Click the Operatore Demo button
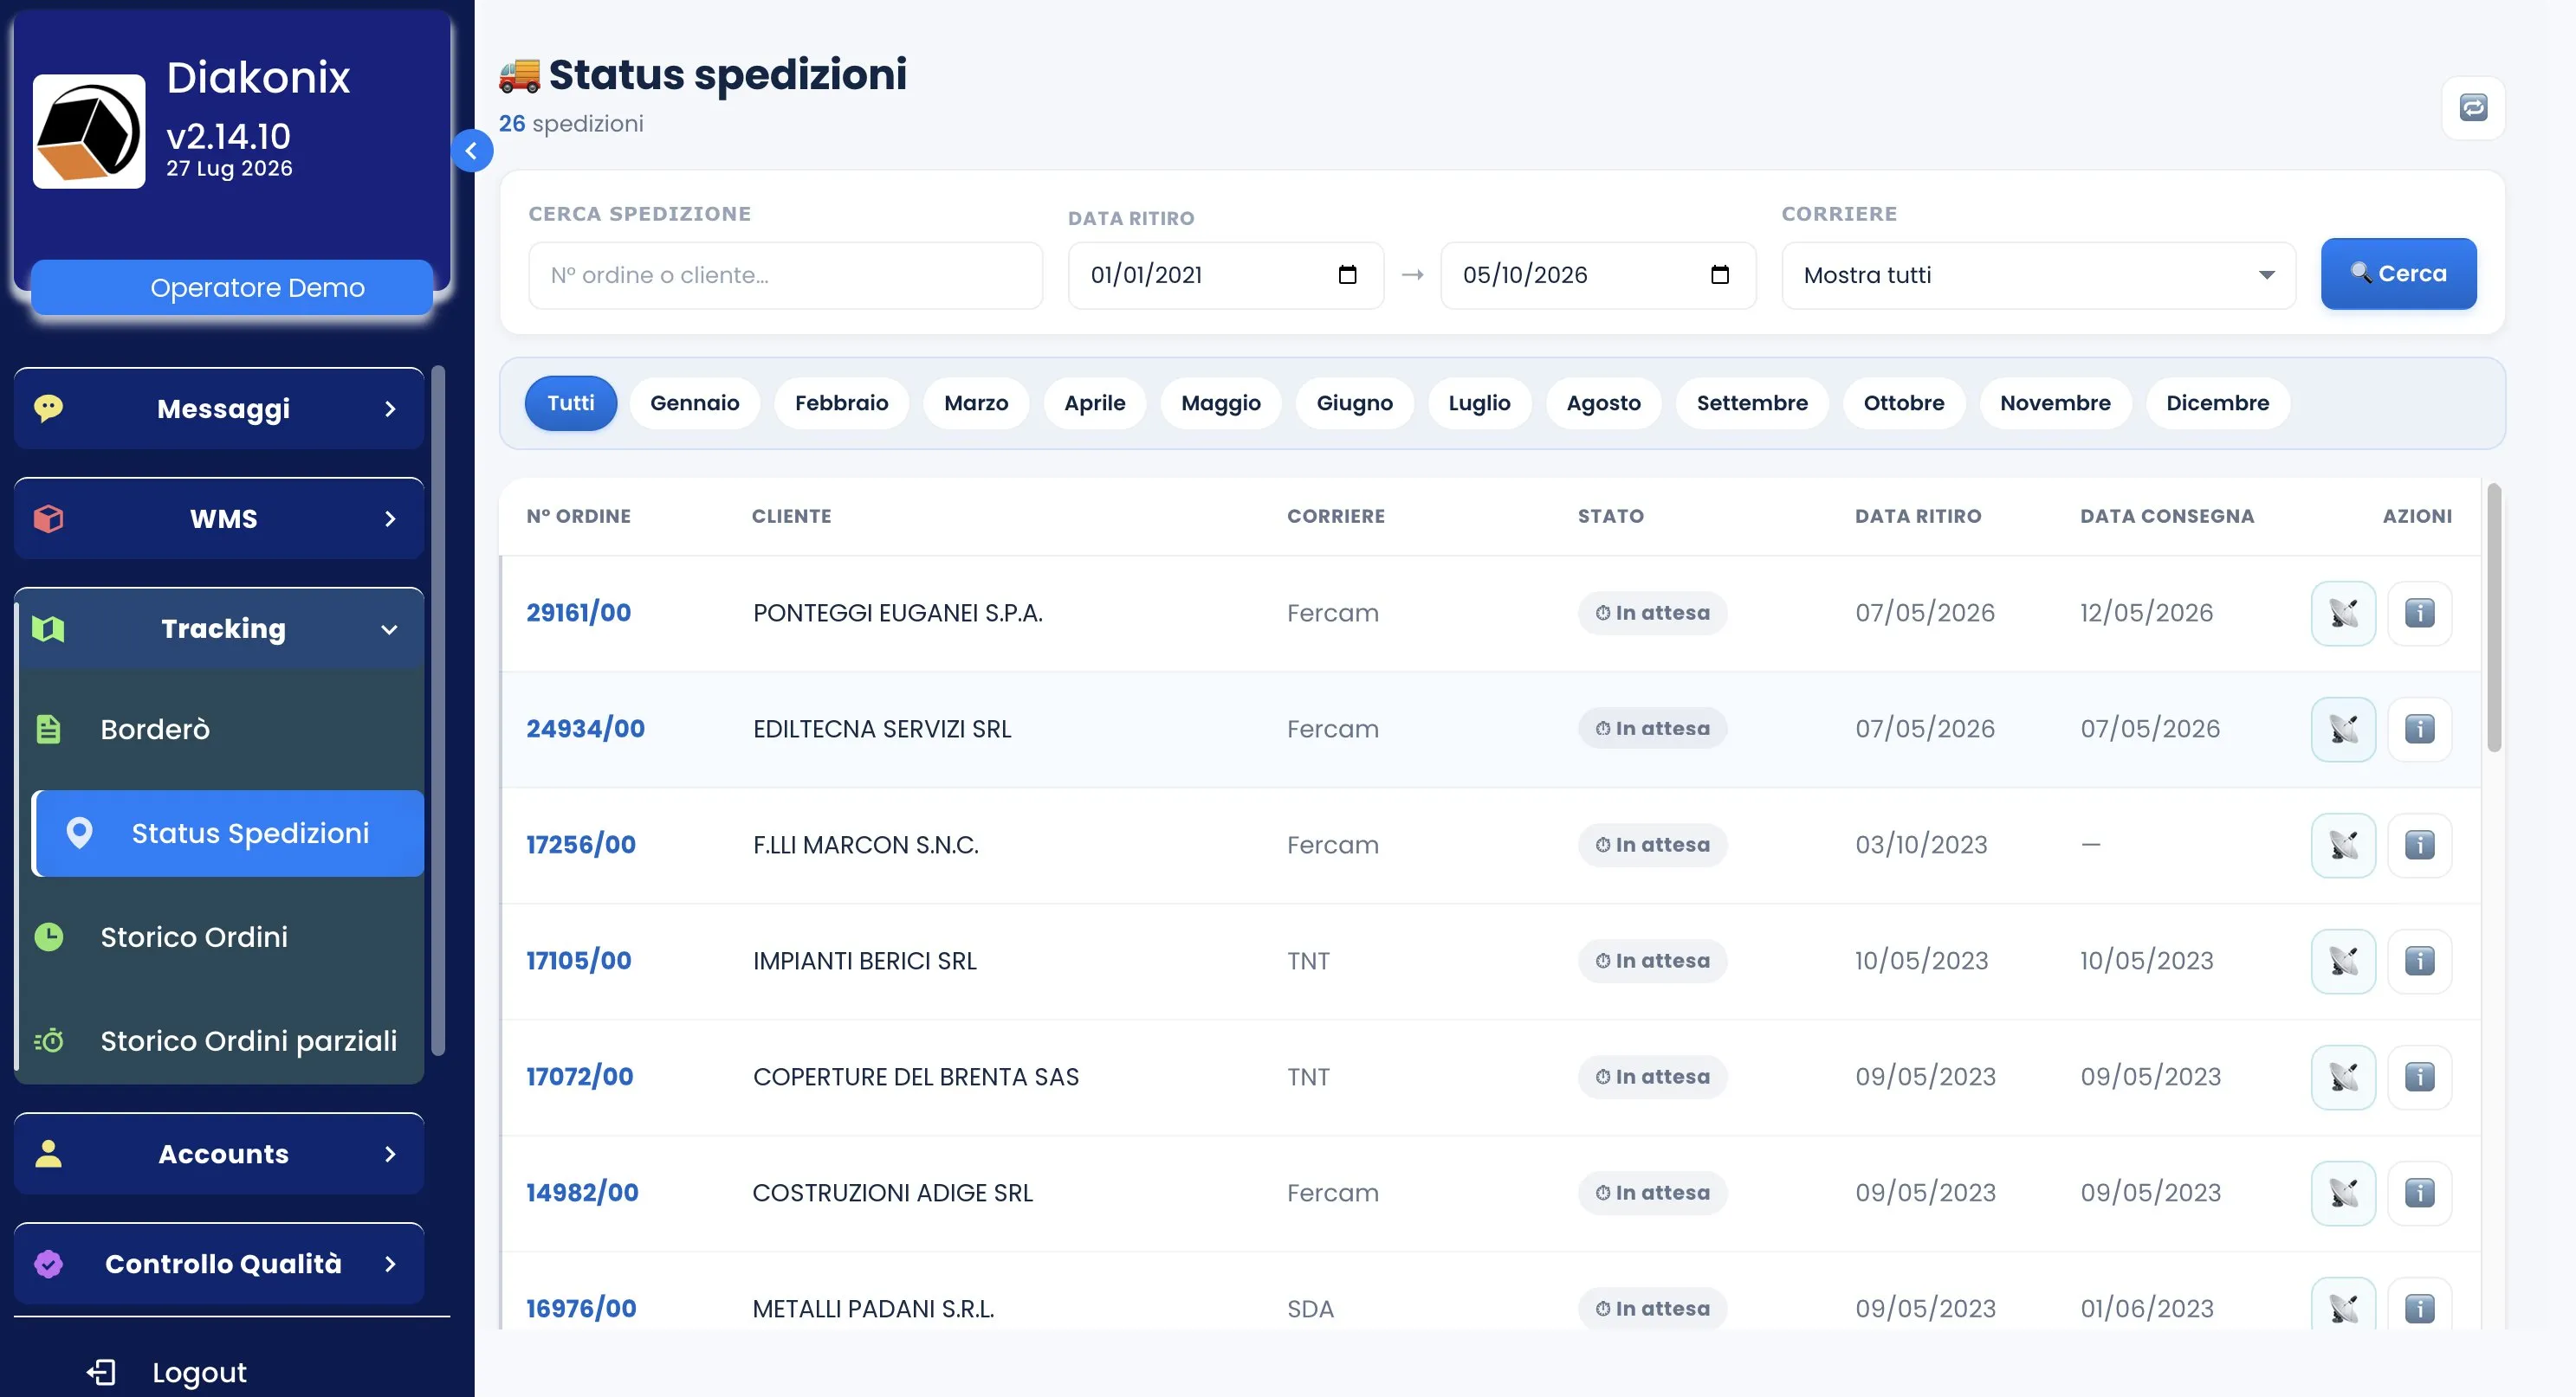This screenshot has width=2576, height=1397. tap(232, 287)
